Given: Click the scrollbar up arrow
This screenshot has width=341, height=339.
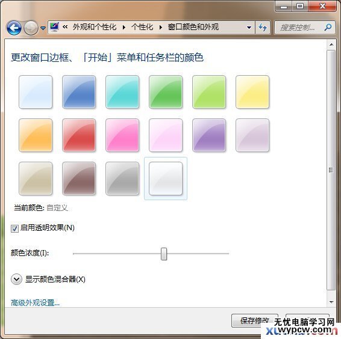Looking at the screenshot, I should click(x=331, y=45).
